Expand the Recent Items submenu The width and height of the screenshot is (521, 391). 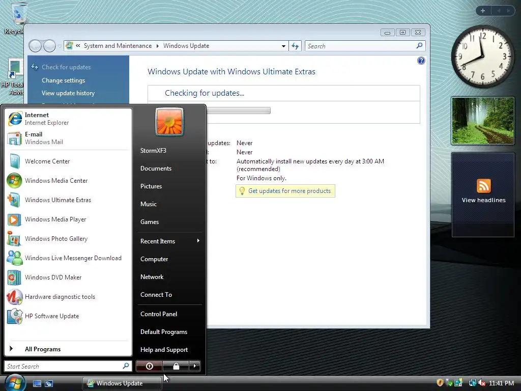click(x=169, y=241)
